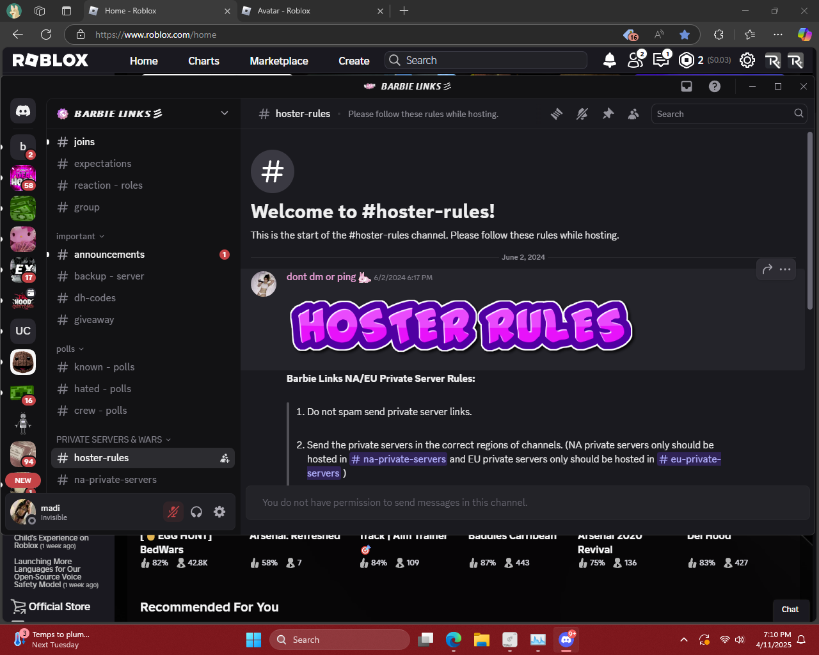Open Roblox messages icon
This screenshot has width=819, height=655.
[660, 60]
